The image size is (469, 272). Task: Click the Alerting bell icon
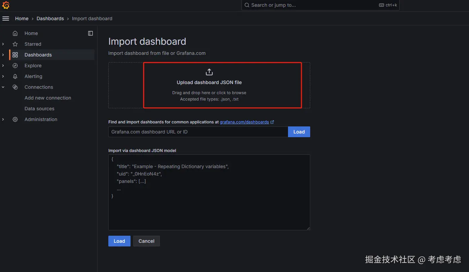click(15, 76)
